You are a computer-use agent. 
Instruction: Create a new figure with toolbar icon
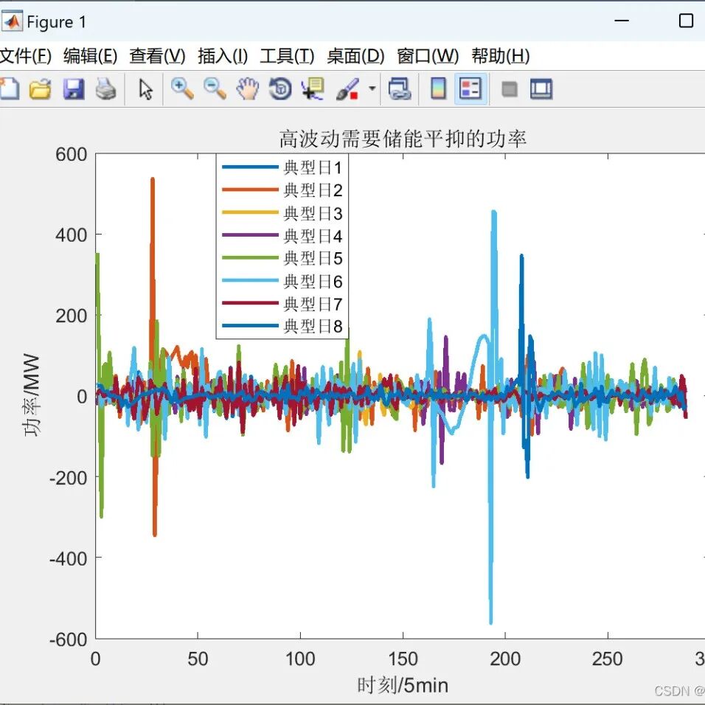[x=9, y=88]
